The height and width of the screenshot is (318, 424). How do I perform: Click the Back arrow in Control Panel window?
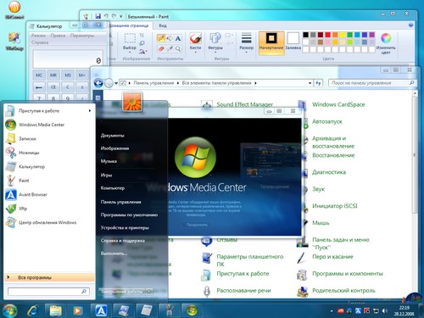pyautogui.click(x=98, y=83)
